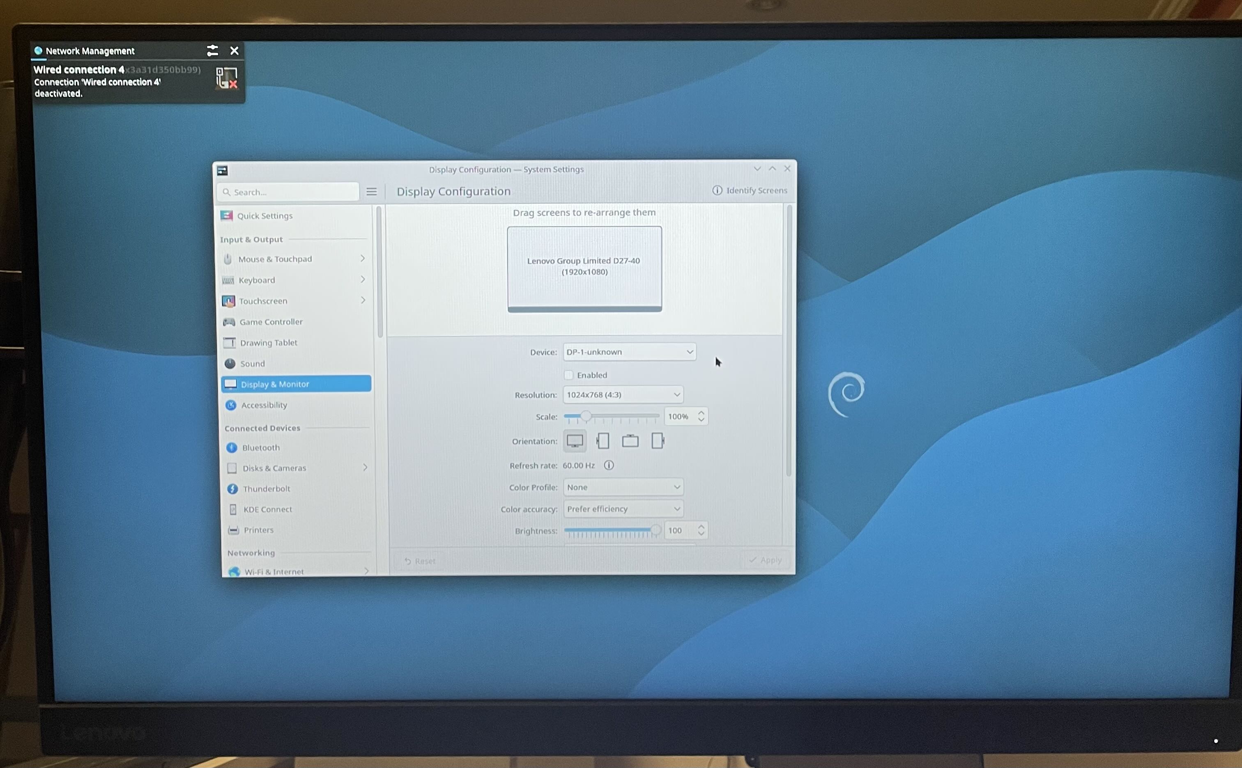Click notification configure sliders icon

(212, 50)
